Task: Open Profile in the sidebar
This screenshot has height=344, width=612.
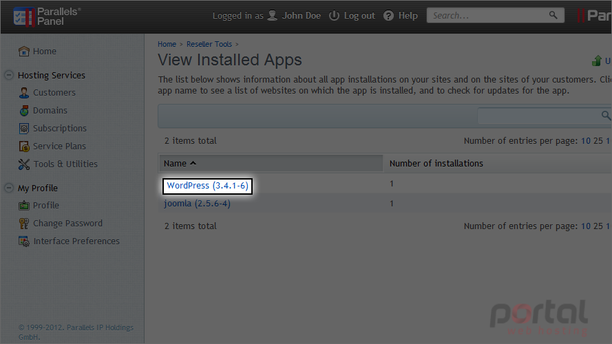Action: click(46, 206)
